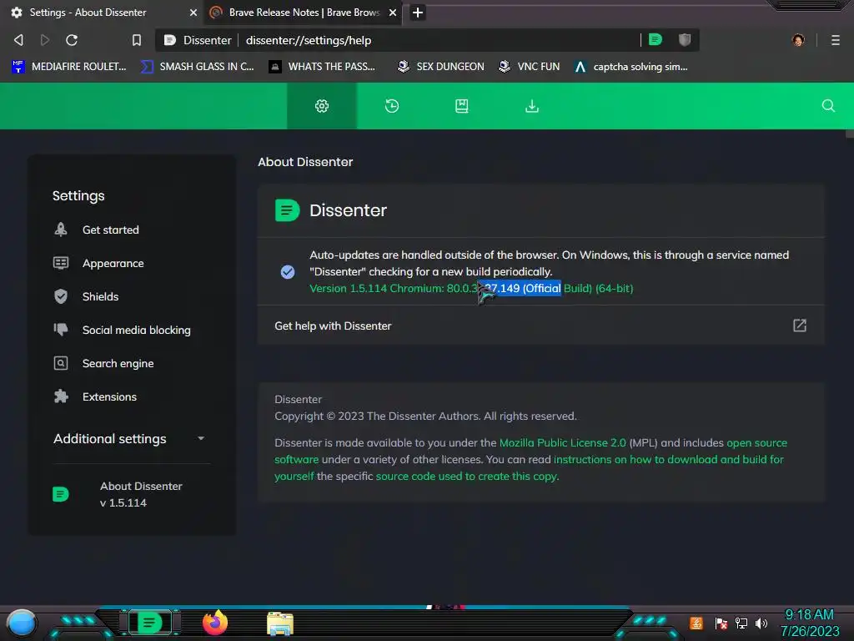Screen dimensions: 854x641
Task: Click the rocket icon beside Get started
Action: [x=61, y=230]
